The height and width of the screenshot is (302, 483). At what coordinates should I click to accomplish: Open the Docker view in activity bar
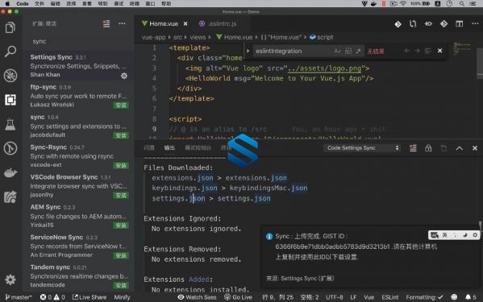(x=10, y=173)
